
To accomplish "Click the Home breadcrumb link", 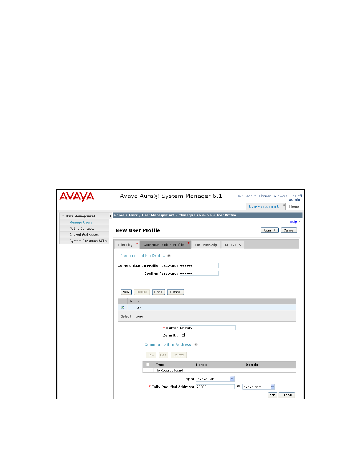I will point(119,215).
